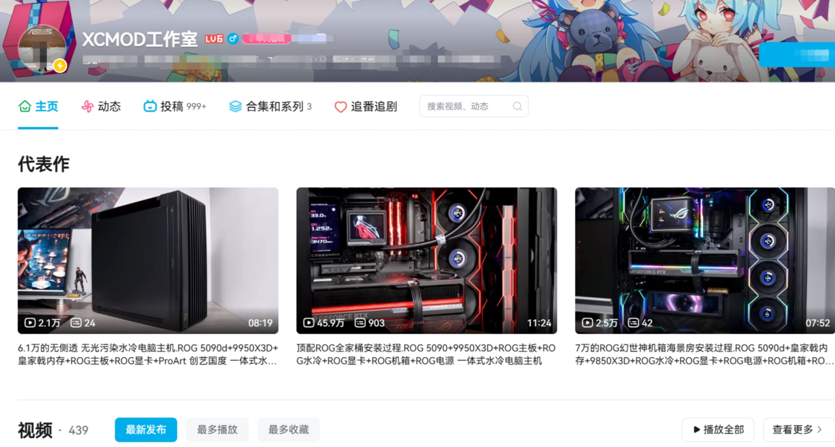The image size is (835, 447).
Task: Select the 最多收藏 sort filter
Action: pos(289,430)
